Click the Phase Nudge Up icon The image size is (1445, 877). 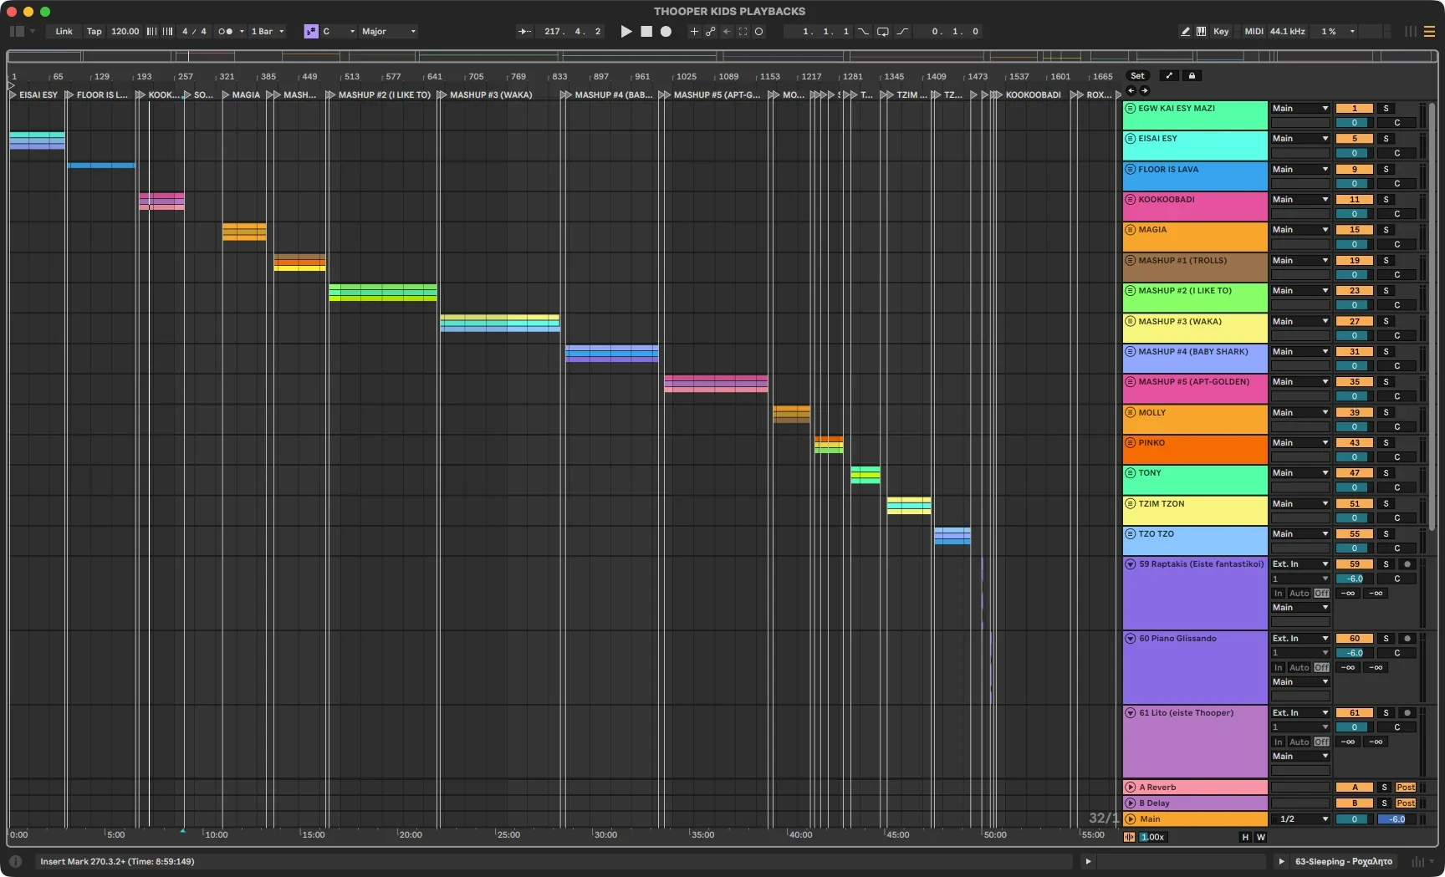[x=167, y=32]
